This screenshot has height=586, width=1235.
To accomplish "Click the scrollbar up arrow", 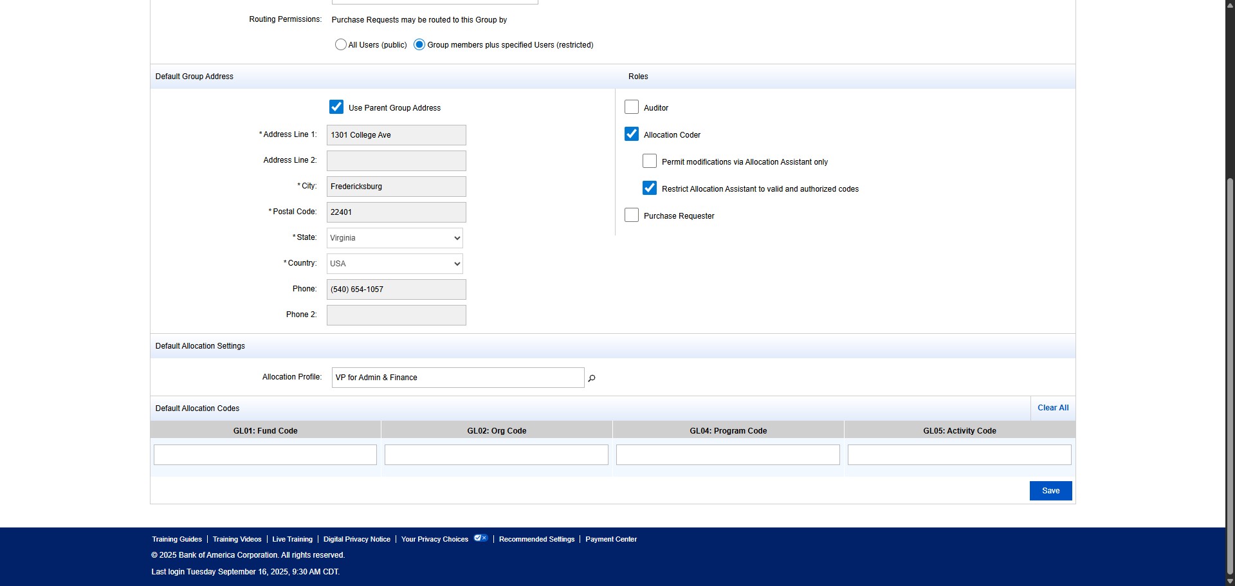I will (1229, 5).
